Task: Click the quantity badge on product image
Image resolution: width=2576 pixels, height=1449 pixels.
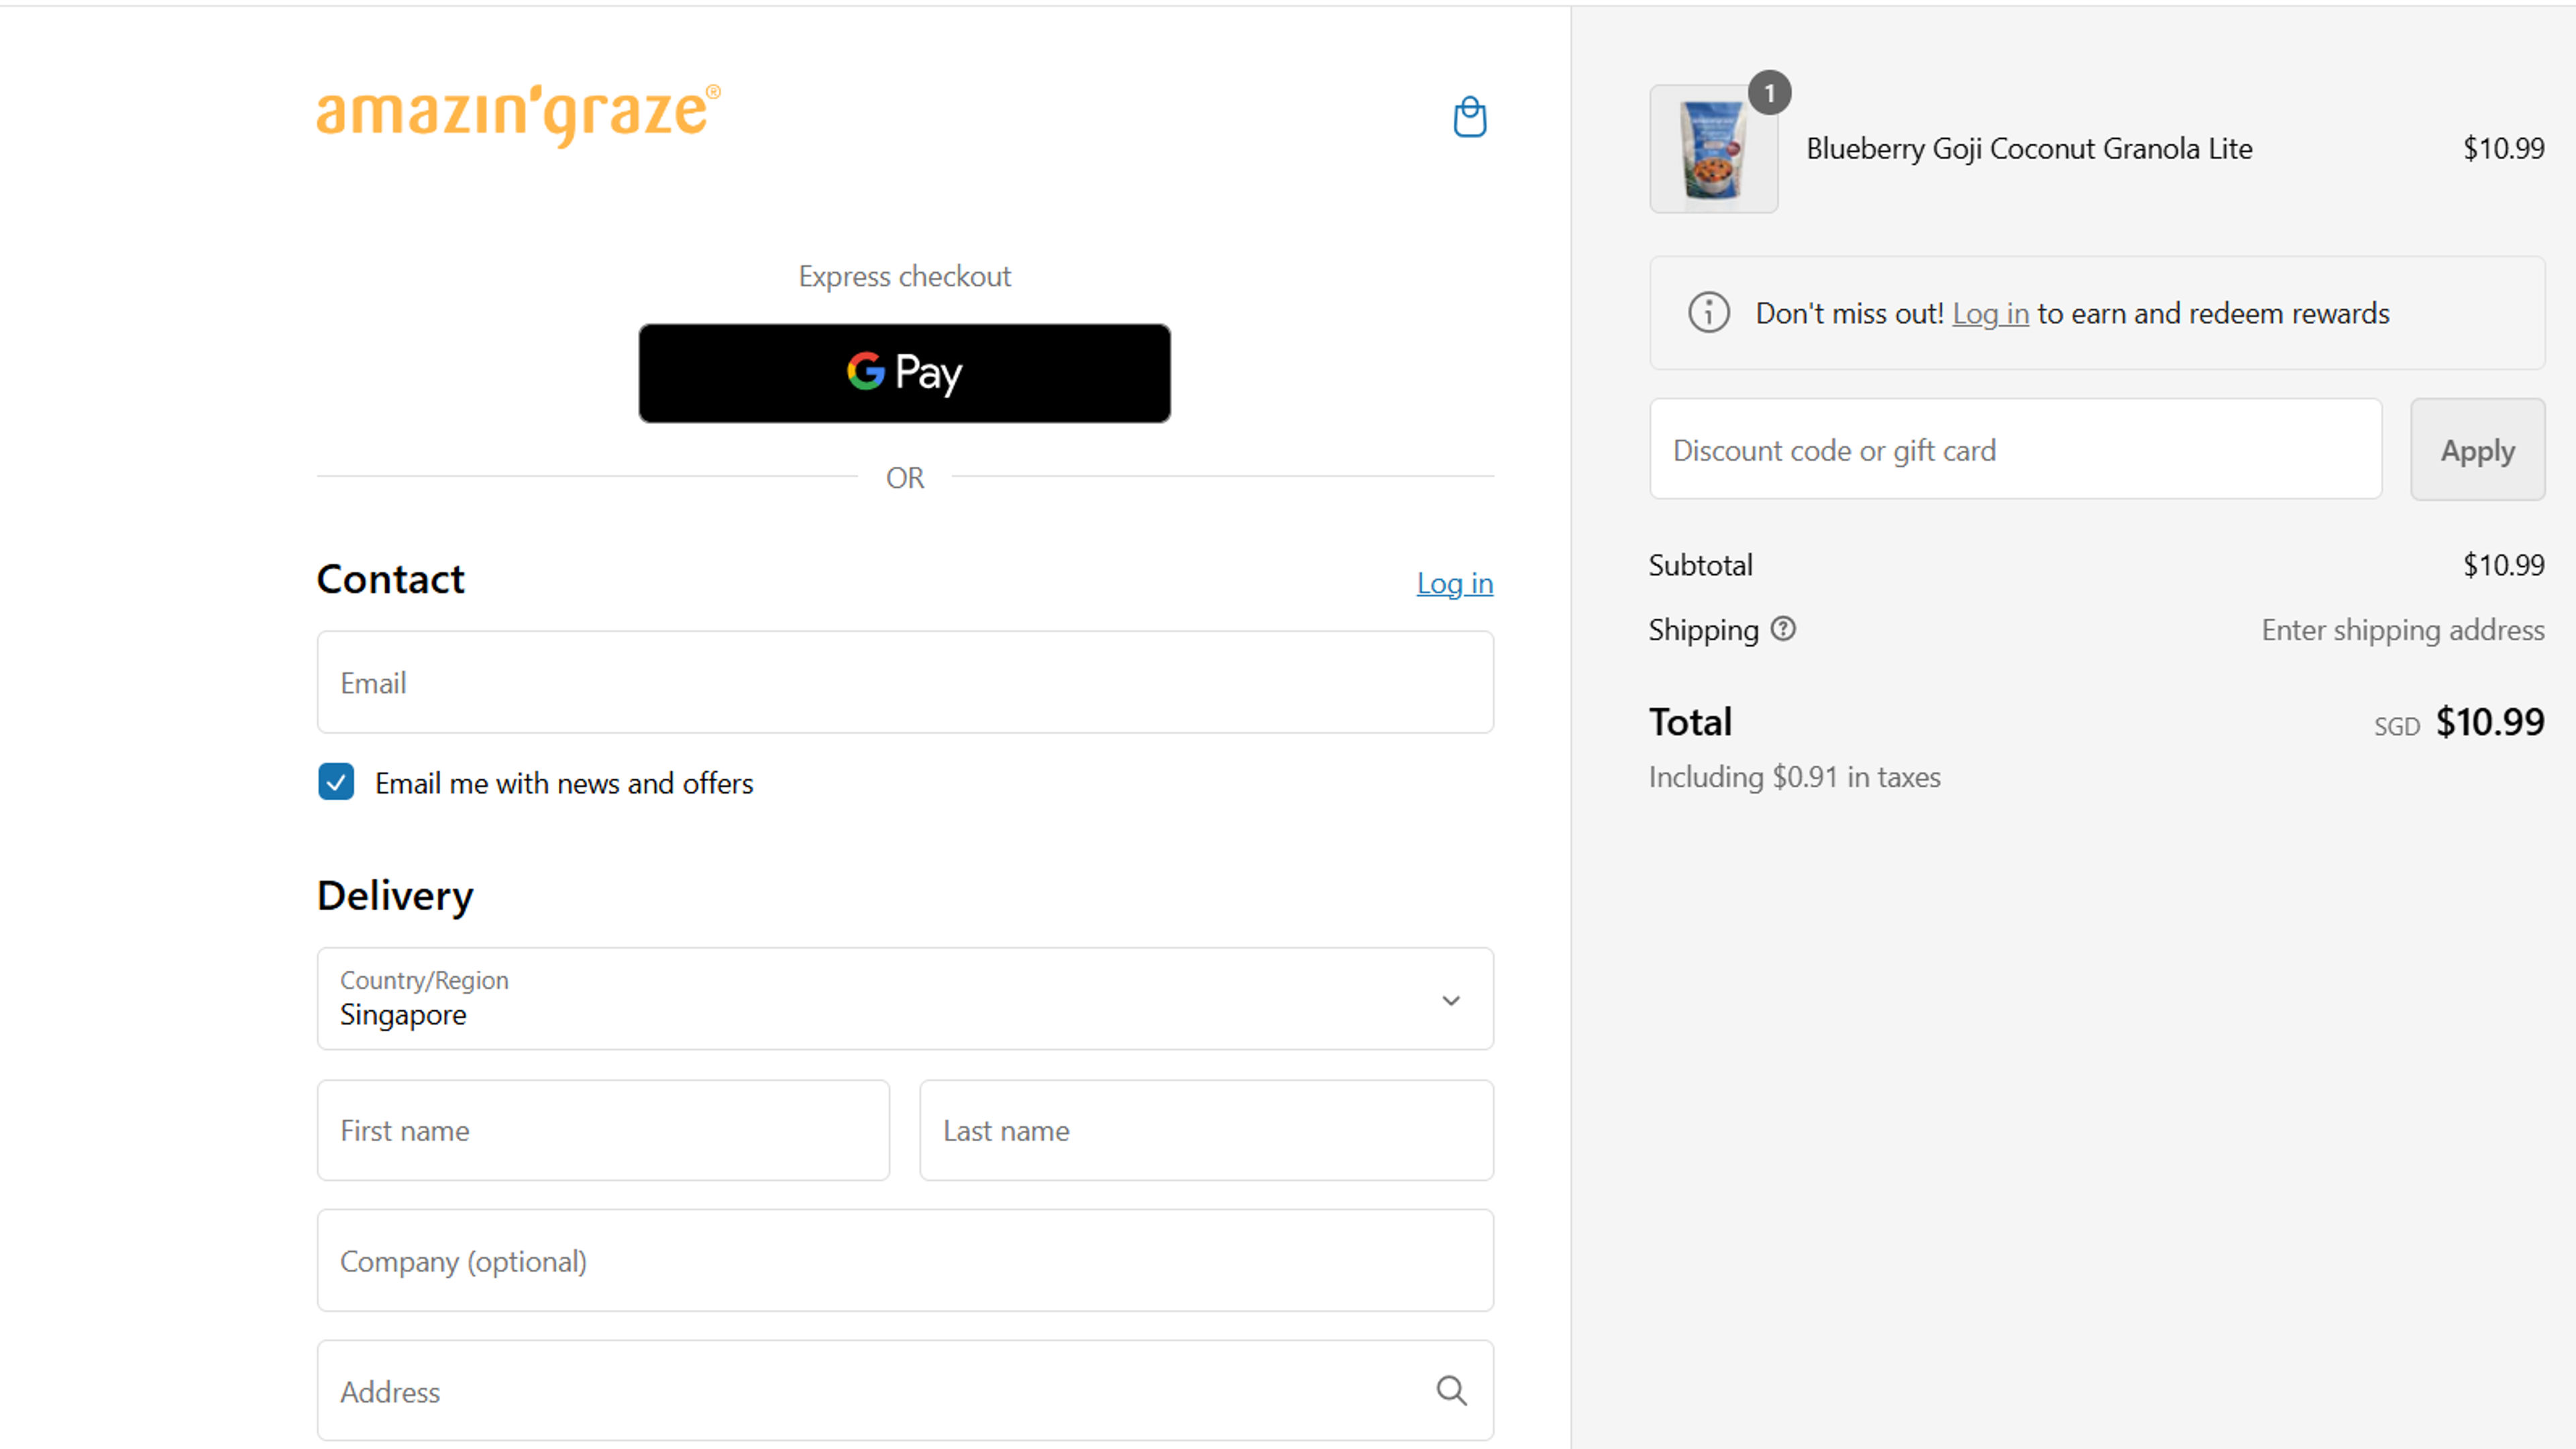Action: pyautogui.click(x=1769, y=93)
